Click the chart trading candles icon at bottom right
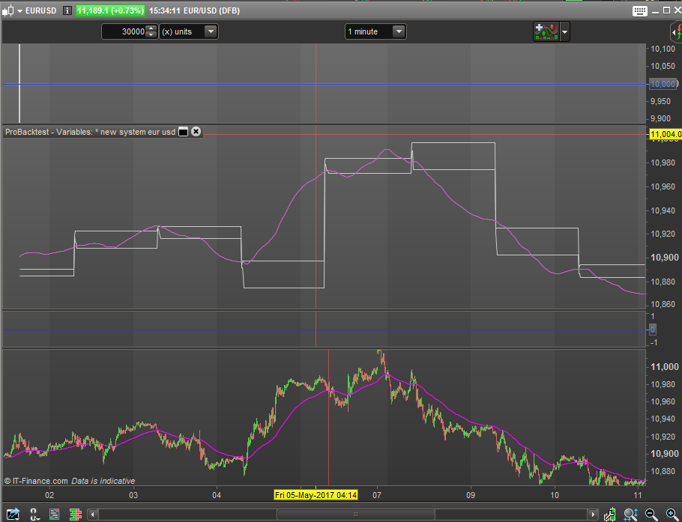The image size is (682, 522). 610,515
